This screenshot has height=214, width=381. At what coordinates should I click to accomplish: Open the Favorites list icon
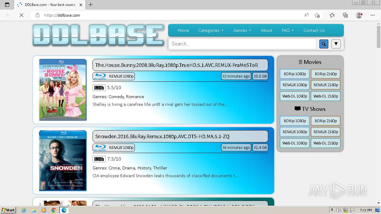pos(332,15)
